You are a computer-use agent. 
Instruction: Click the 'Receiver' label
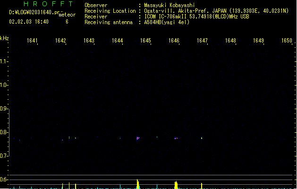96,17
